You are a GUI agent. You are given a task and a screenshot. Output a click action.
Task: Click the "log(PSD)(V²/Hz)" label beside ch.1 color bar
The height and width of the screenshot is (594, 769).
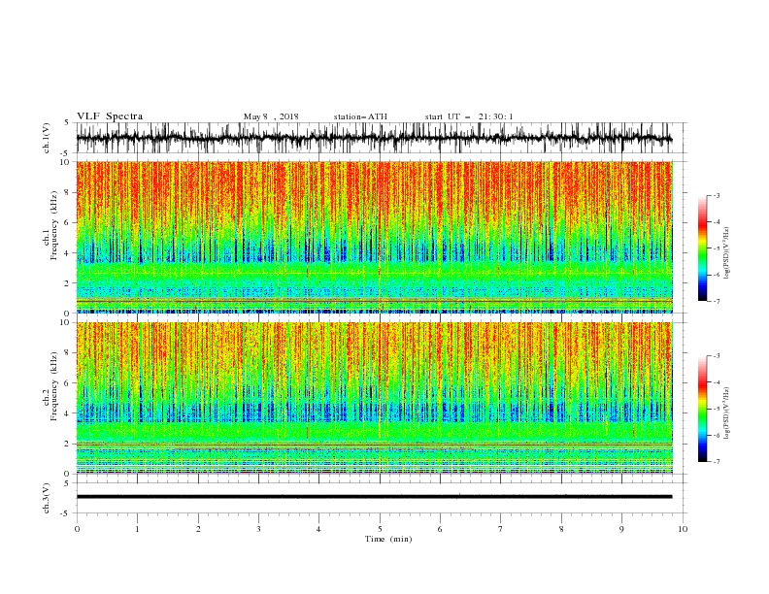[727, 253]
